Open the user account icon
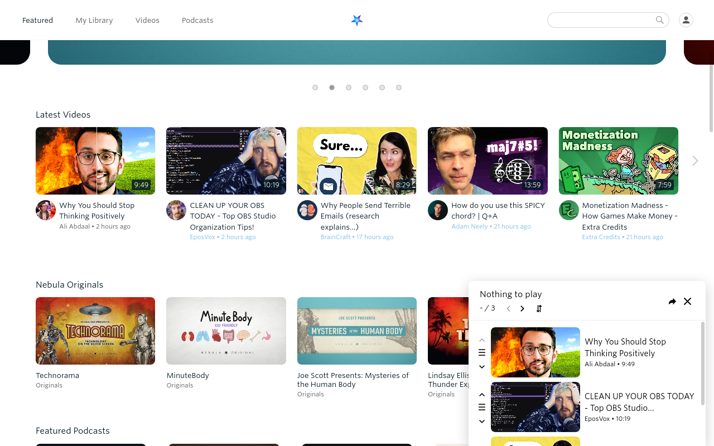Image resolution: width=714 pixels, height=446 pixels. click(x=686, y=20)
